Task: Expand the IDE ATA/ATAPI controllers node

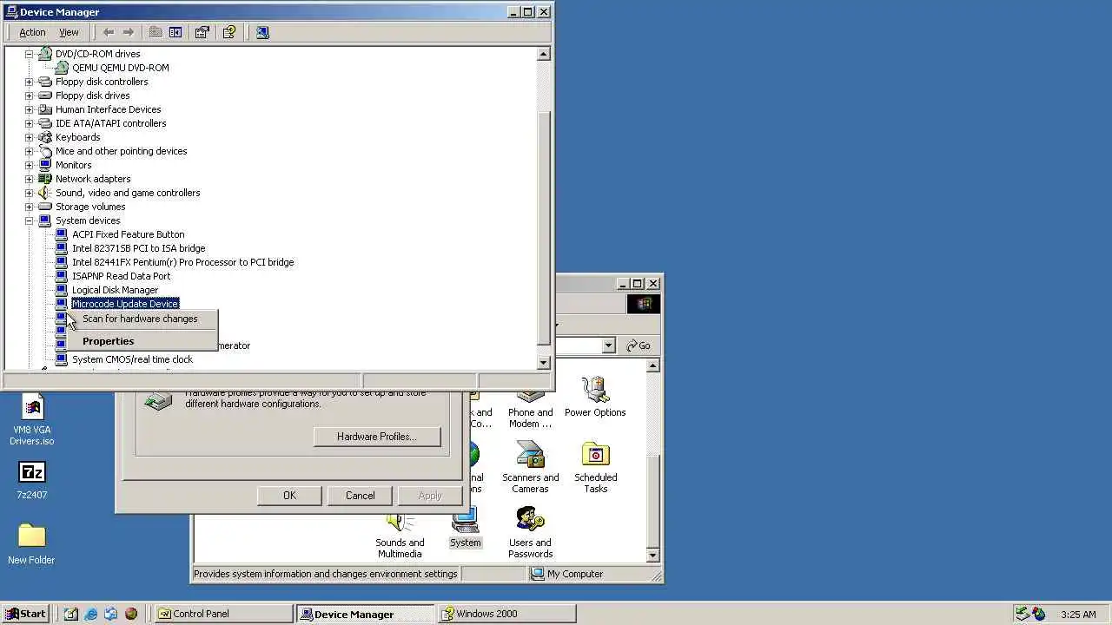Action: tap(29, 123)
